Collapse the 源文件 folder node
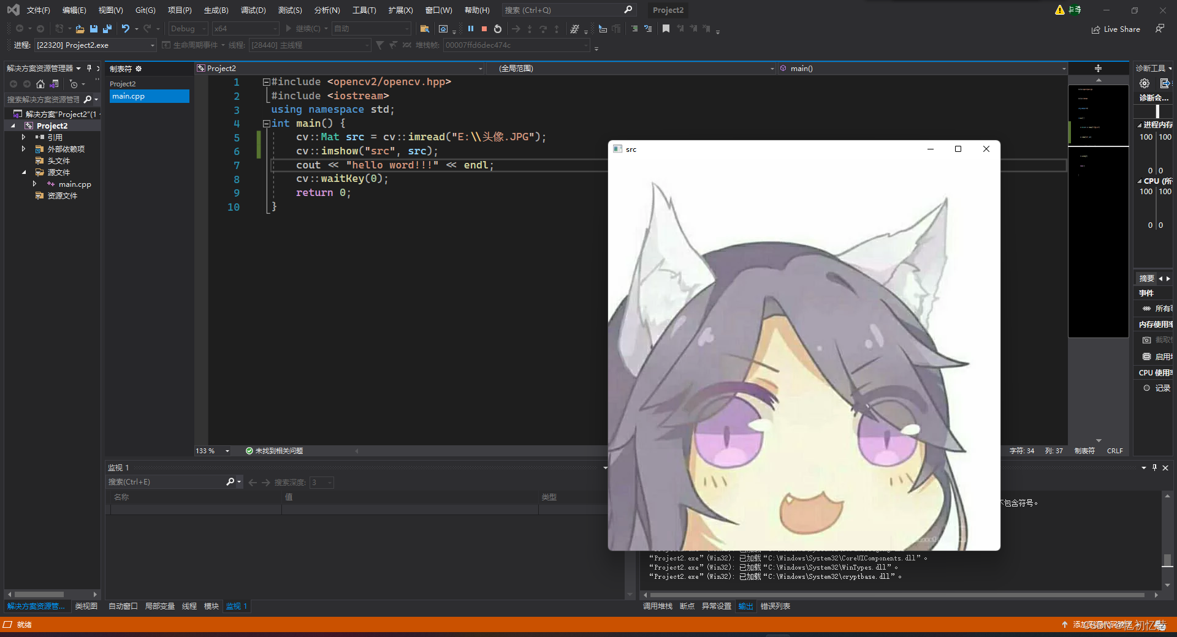This screenshot has width=1177, height=637. pyautogui.click(x=23, y=172)
